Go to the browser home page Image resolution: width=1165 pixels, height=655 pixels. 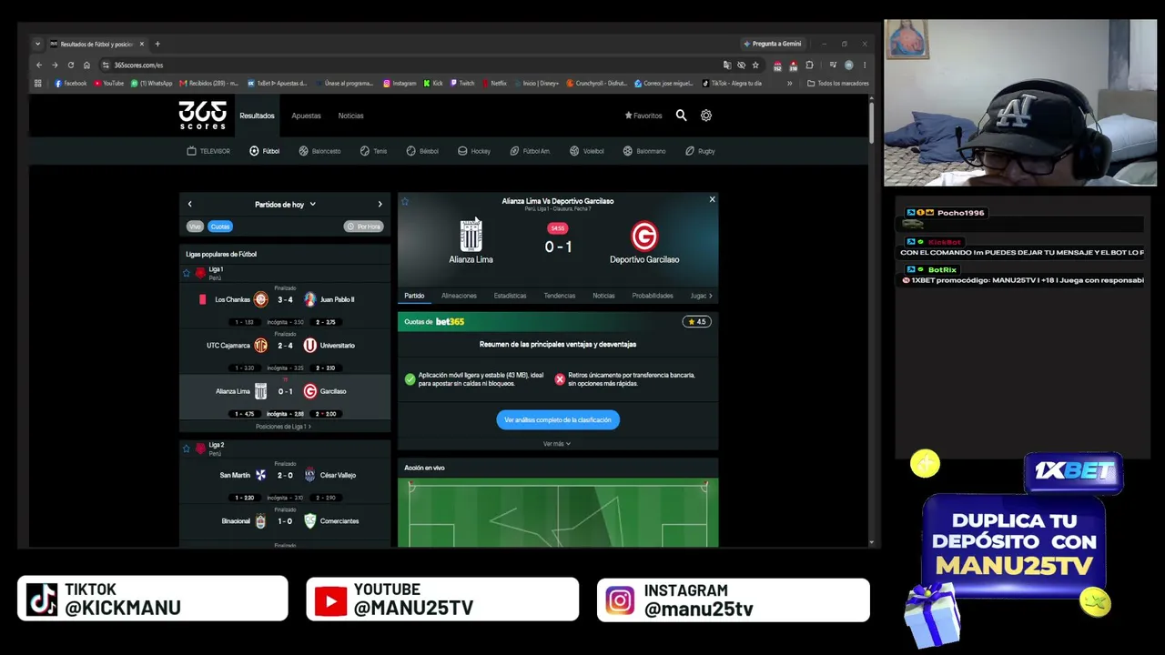pyautogui.click(x=86, y=65)
